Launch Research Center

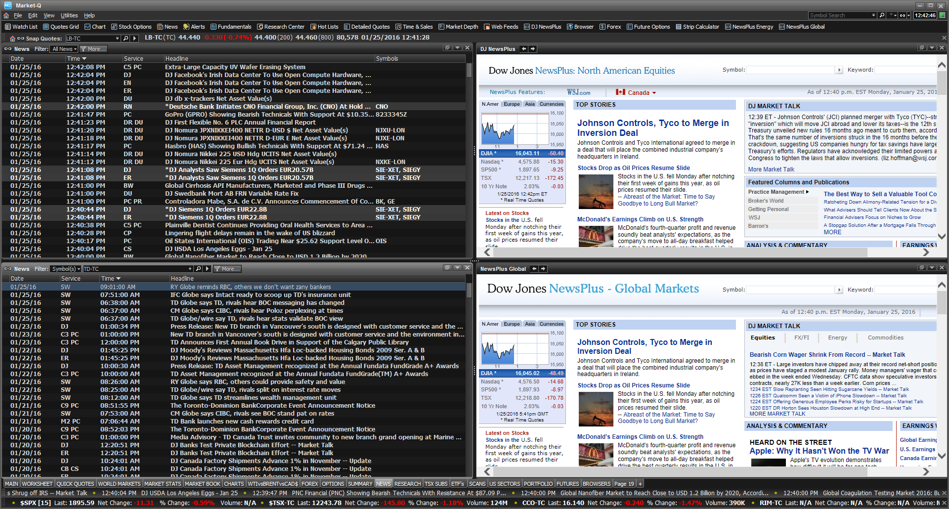click(x=280, y=27)
